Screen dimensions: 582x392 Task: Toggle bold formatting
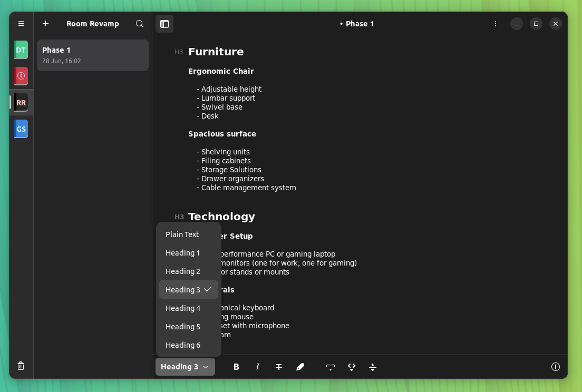click(x=236, y=367)
